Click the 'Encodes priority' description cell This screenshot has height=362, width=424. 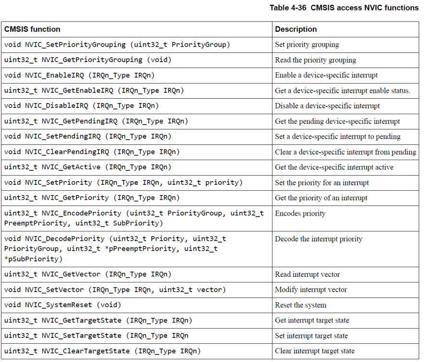[300, 213]
